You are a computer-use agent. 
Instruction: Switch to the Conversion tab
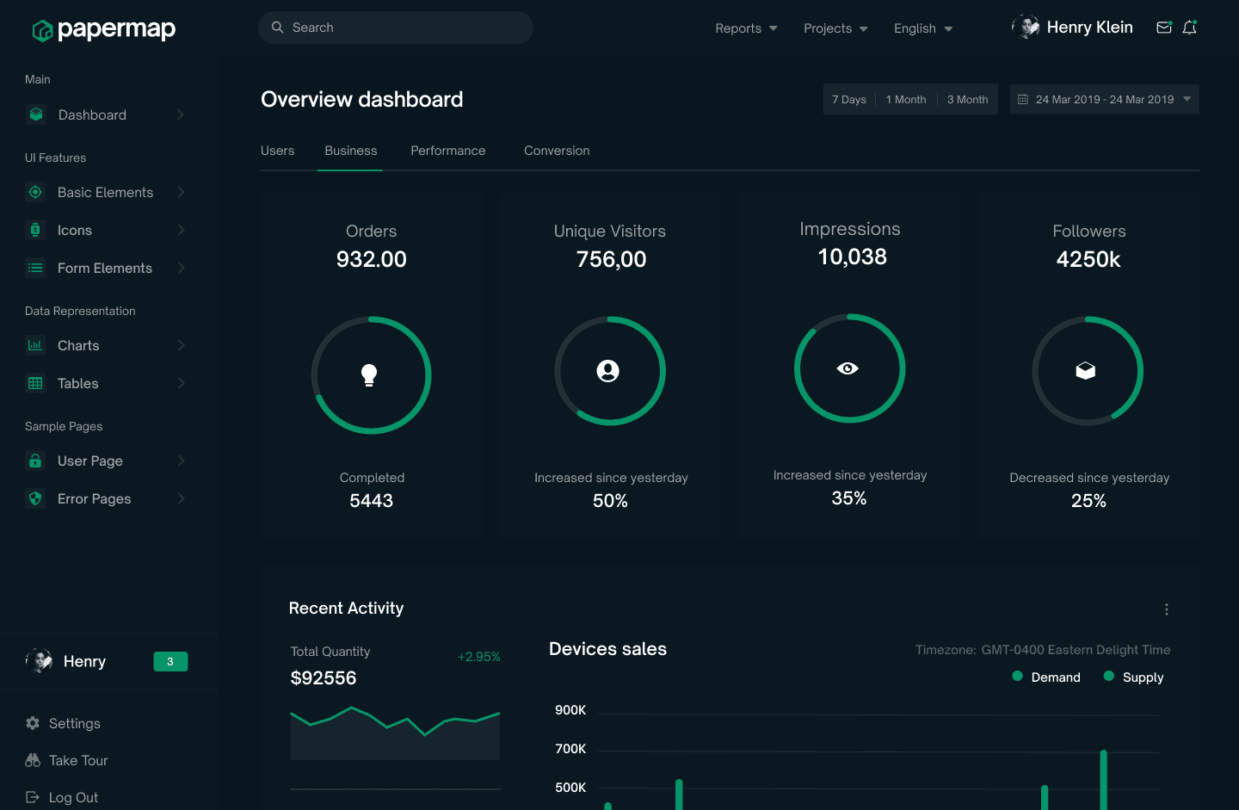[x=557, y=151]
